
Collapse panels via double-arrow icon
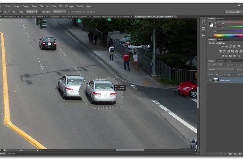[x=205, y=16]
